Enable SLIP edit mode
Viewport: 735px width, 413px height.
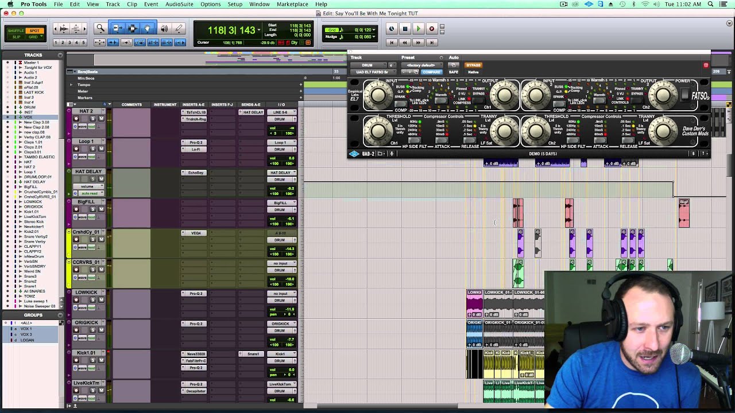coord(16,37)
